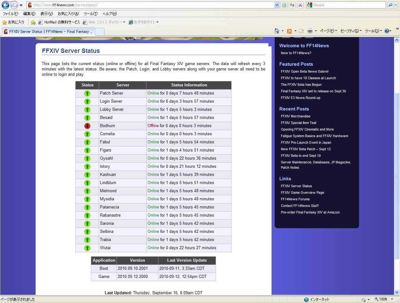Click the インターネット security zone indicator
This screenshot has width=400, height=303.
coord(317,299)
